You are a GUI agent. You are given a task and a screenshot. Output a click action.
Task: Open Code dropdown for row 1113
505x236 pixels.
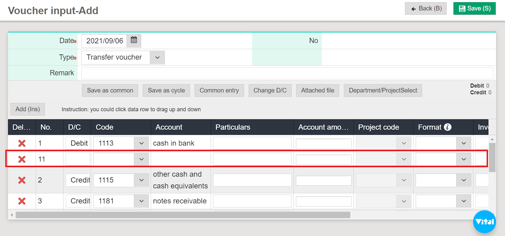tap(141, 143)
